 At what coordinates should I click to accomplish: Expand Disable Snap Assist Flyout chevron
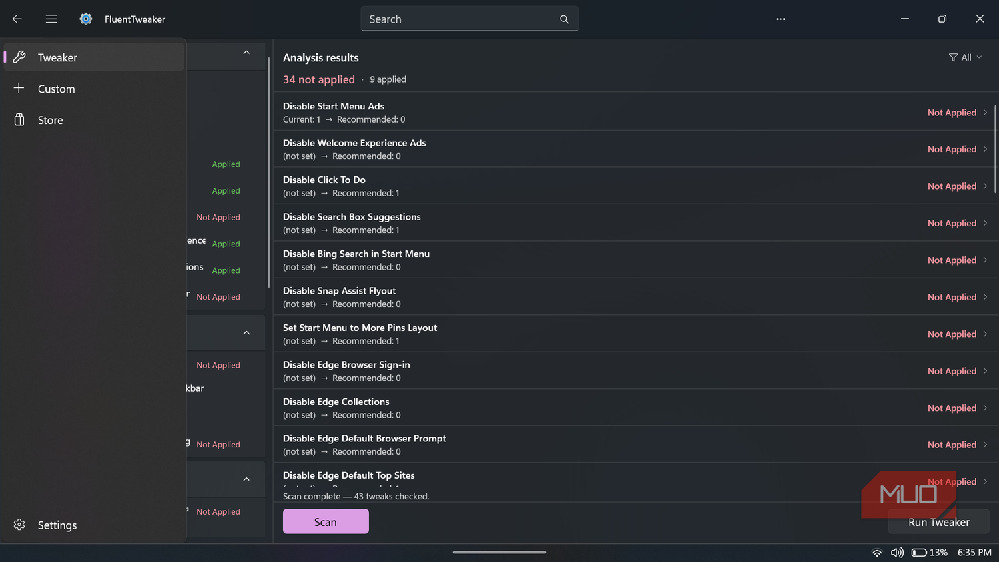pos(985,297)
